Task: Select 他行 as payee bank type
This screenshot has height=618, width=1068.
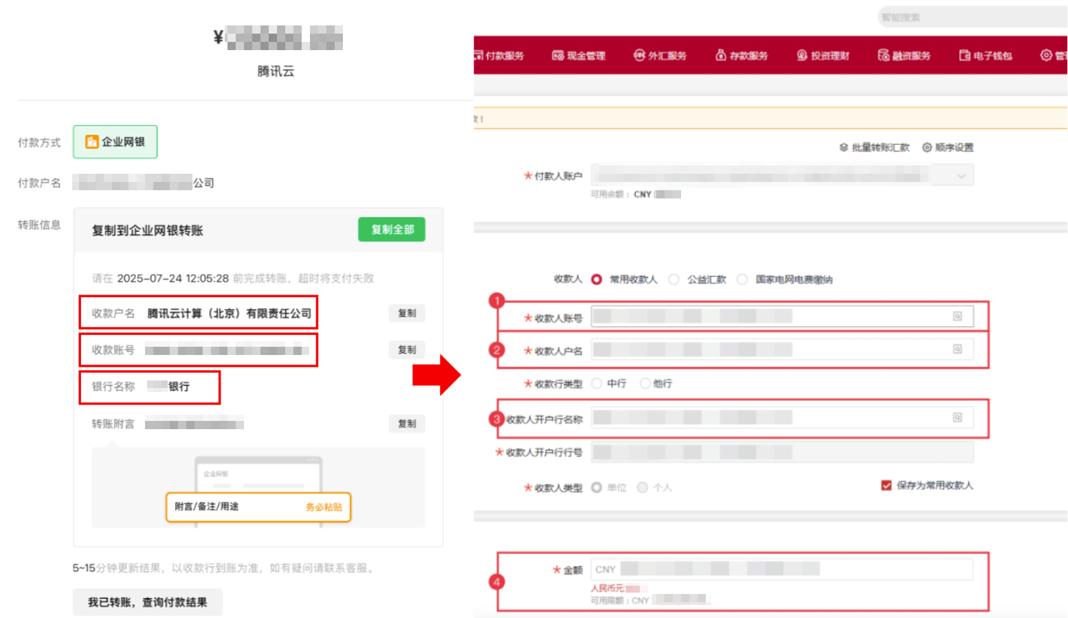Action: (645, 383)
